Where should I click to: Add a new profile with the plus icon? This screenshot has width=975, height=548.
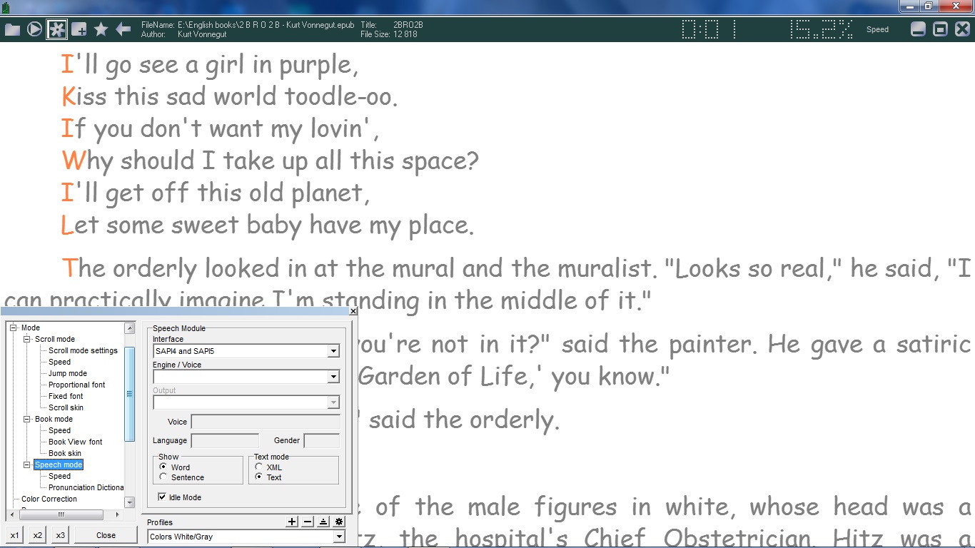pos(292,522)
